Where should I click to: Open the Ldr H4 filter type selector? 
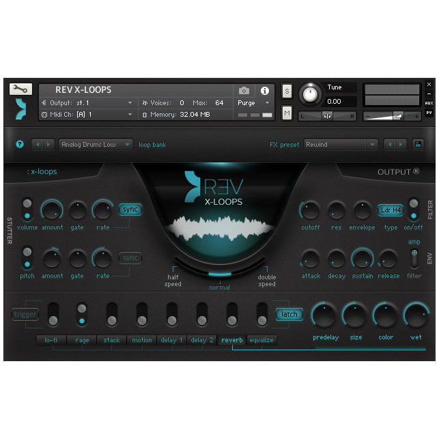pos(391,210)
